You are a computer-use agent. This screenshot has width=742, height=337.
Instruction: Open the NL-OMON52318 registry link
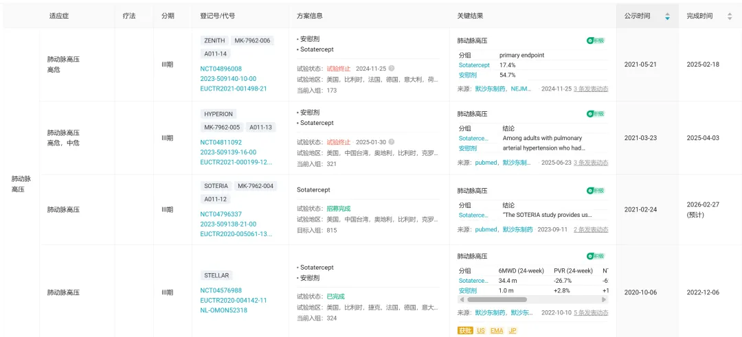coord(223,310)
